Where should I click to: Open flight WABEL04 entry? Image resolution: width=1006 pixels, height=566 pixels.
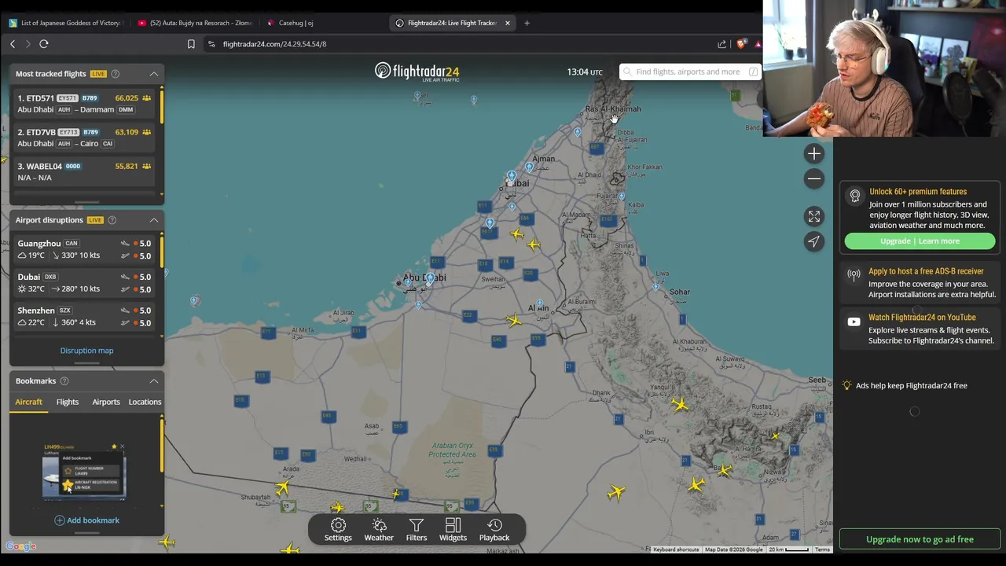coord(85,171)
